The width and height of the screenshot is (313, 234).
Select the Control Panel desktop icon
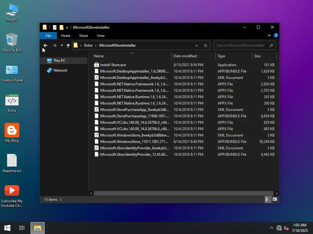pyautogui.click(x=12, y=73)
